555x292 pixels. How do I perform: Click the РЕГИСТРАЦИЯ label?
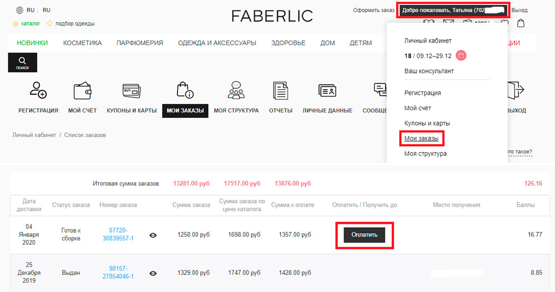pos(38,111)
